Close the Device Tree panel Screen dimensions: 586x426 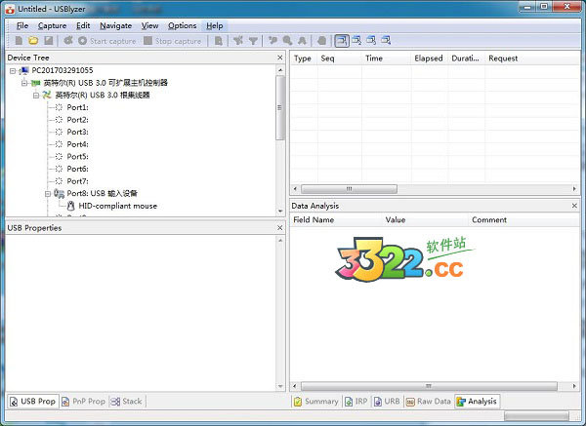pos(280,58)
